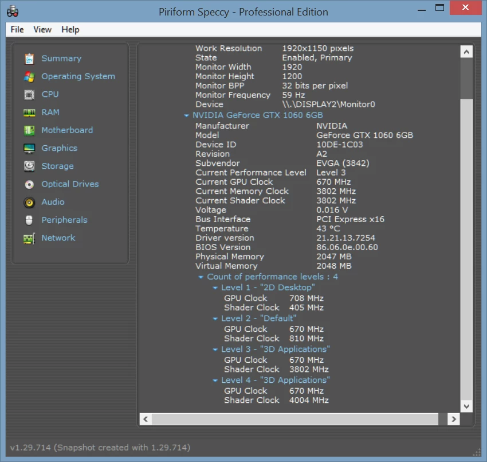The width and height of the screenshot is (487, 462).
Task: Close the Speccy window
Action: pos(465,7)
